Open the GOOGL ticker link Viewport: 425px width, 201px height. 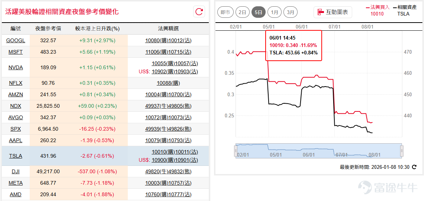16,40
